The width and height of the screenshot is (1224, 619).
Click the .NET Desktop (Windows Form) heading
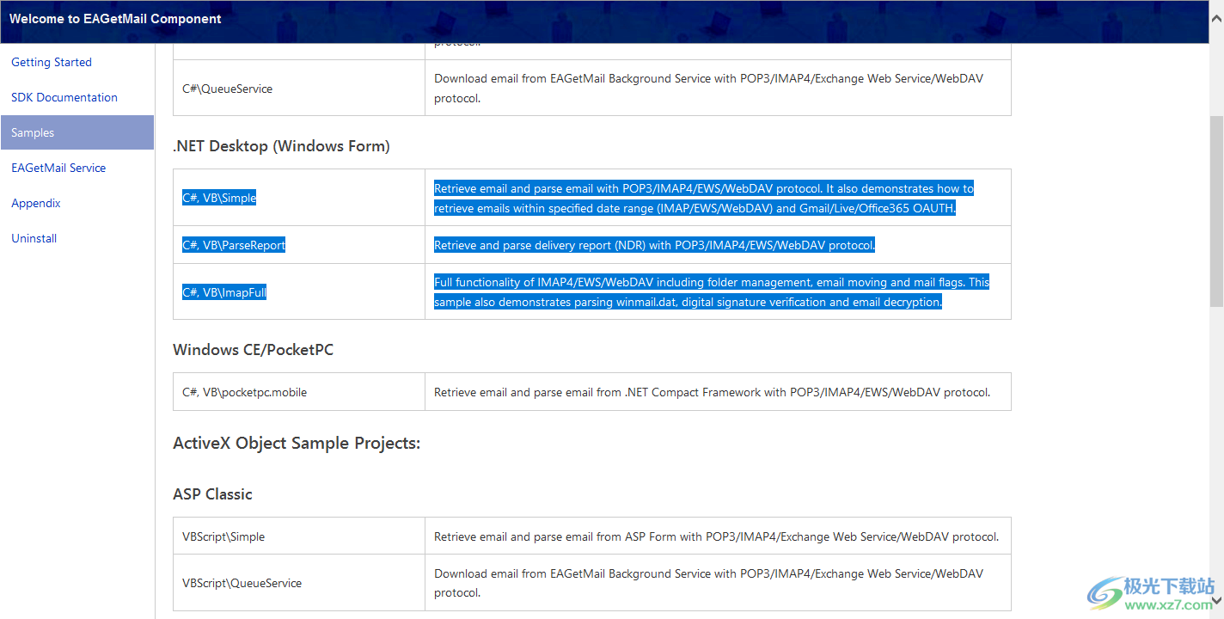tap(281, 146)
